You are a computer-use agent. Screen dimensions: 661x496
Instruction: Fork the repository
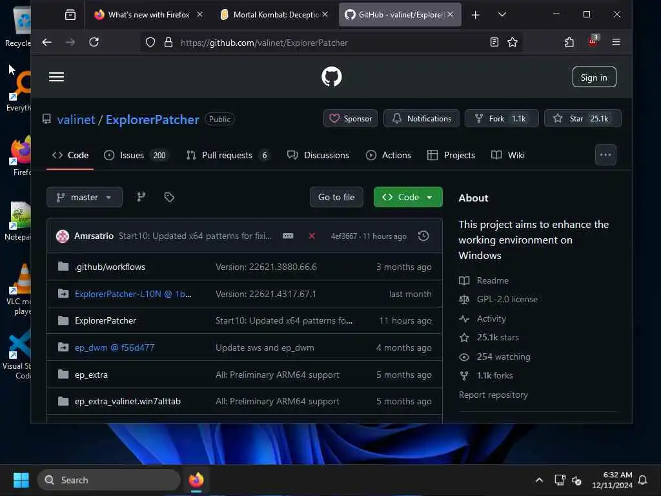[502, 119]
